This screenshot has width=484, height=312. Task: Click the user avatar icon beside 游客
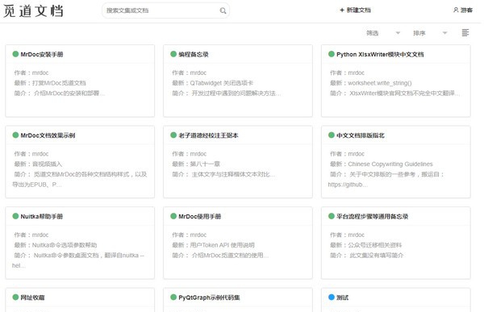456,10
